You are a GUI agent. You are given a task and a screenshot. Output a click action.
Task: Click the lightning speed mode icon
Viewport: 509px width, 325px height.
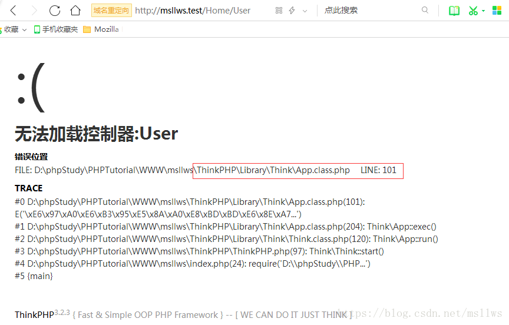pos(292,11)
